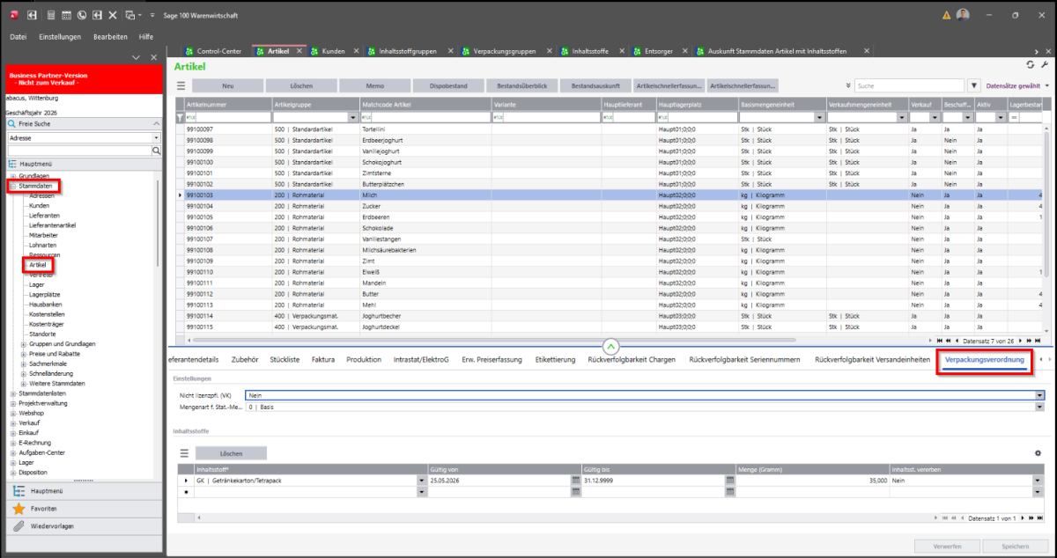Click the filter funnel button next to Suche
This screenshot has height=558, width=1057.
point(974,85)
